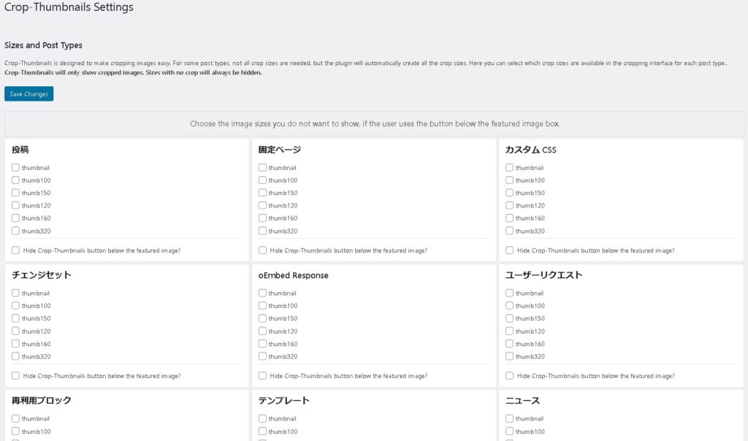Check Hide Crop-Thumbnails option for カスタム CSS
Screen dimensions: 748x441
point(509,250)
